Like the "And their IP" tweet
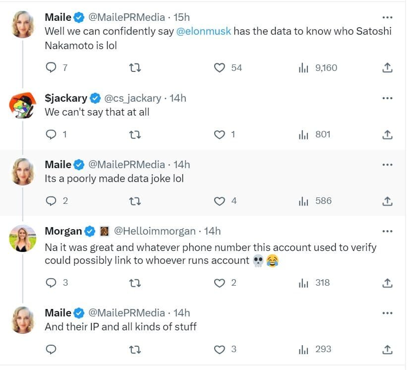This screenshot has height=370, width=408. click(219, 349)
